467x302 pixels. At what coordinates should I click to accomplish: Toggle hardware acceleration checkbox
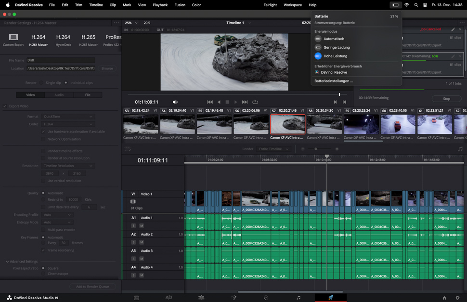coord(43,131)
